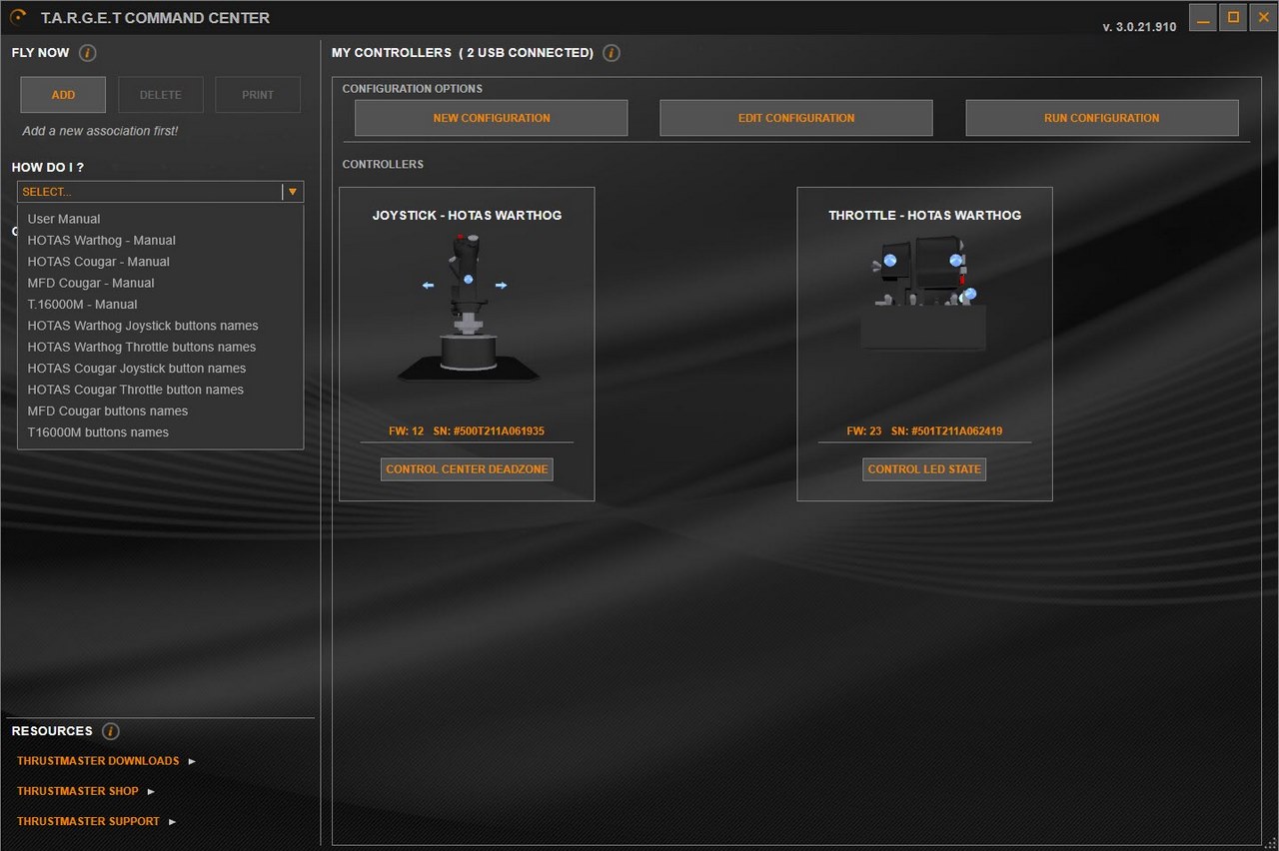
Task: Click the arrow next to Thrustmaster Support
Action: (x=172, y=821)
